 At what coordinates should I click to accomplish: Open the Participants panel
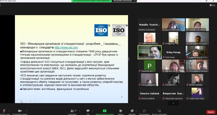point(72,111)
